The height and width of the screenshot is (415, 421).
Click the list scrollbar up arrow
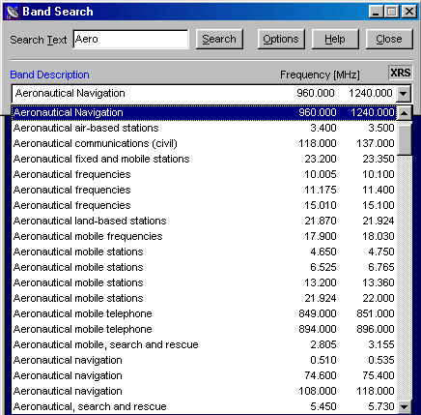[405, 113]
